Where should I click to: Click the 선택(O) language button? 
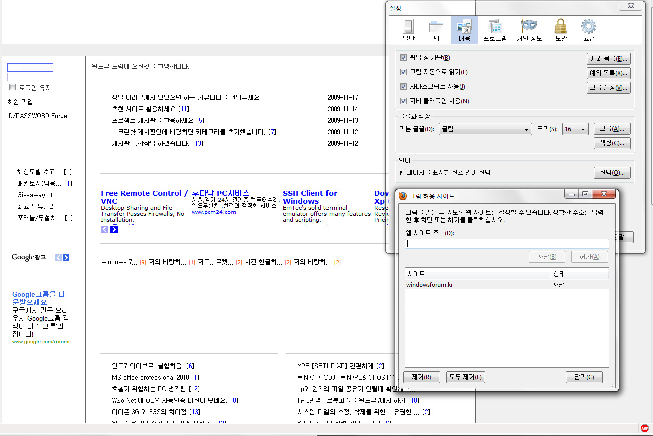point(612,173)
